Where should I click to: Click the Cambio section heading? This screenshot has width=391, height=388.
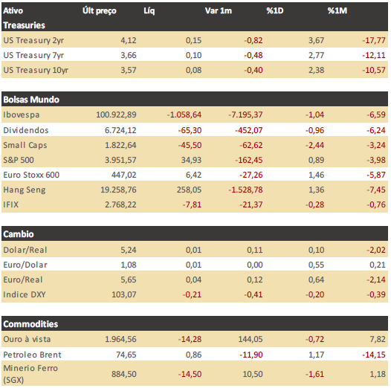[x=19, y=234]
